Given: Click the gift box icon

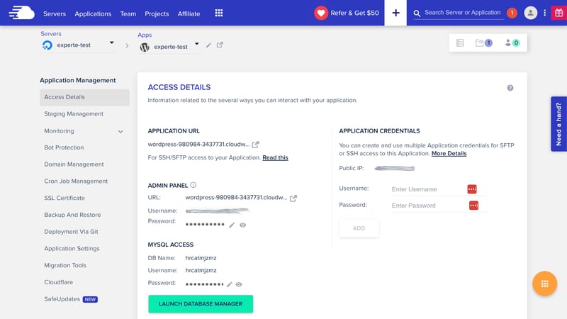Looking at the screenshot, I should (558, 13).
